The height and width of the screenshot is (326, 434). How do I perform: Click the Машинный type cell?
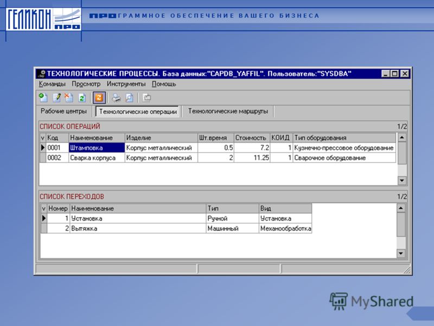pyautogui.click(x=232, y=228)
